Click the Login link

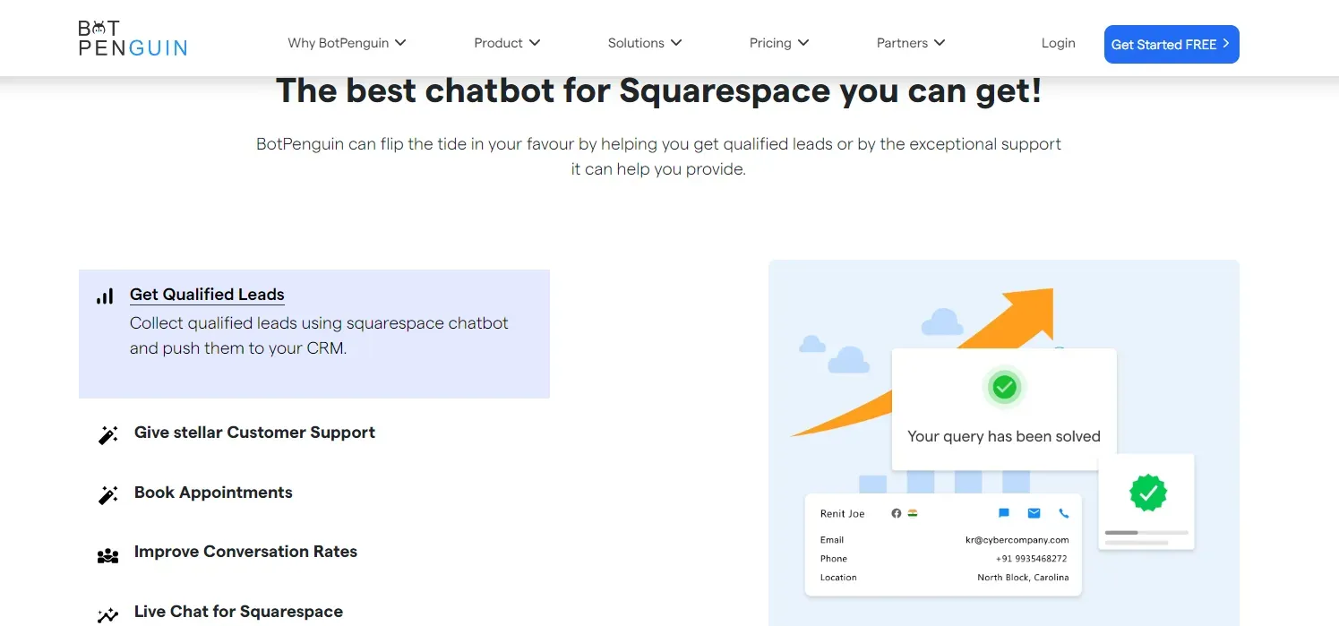(x=1059, y=43)
